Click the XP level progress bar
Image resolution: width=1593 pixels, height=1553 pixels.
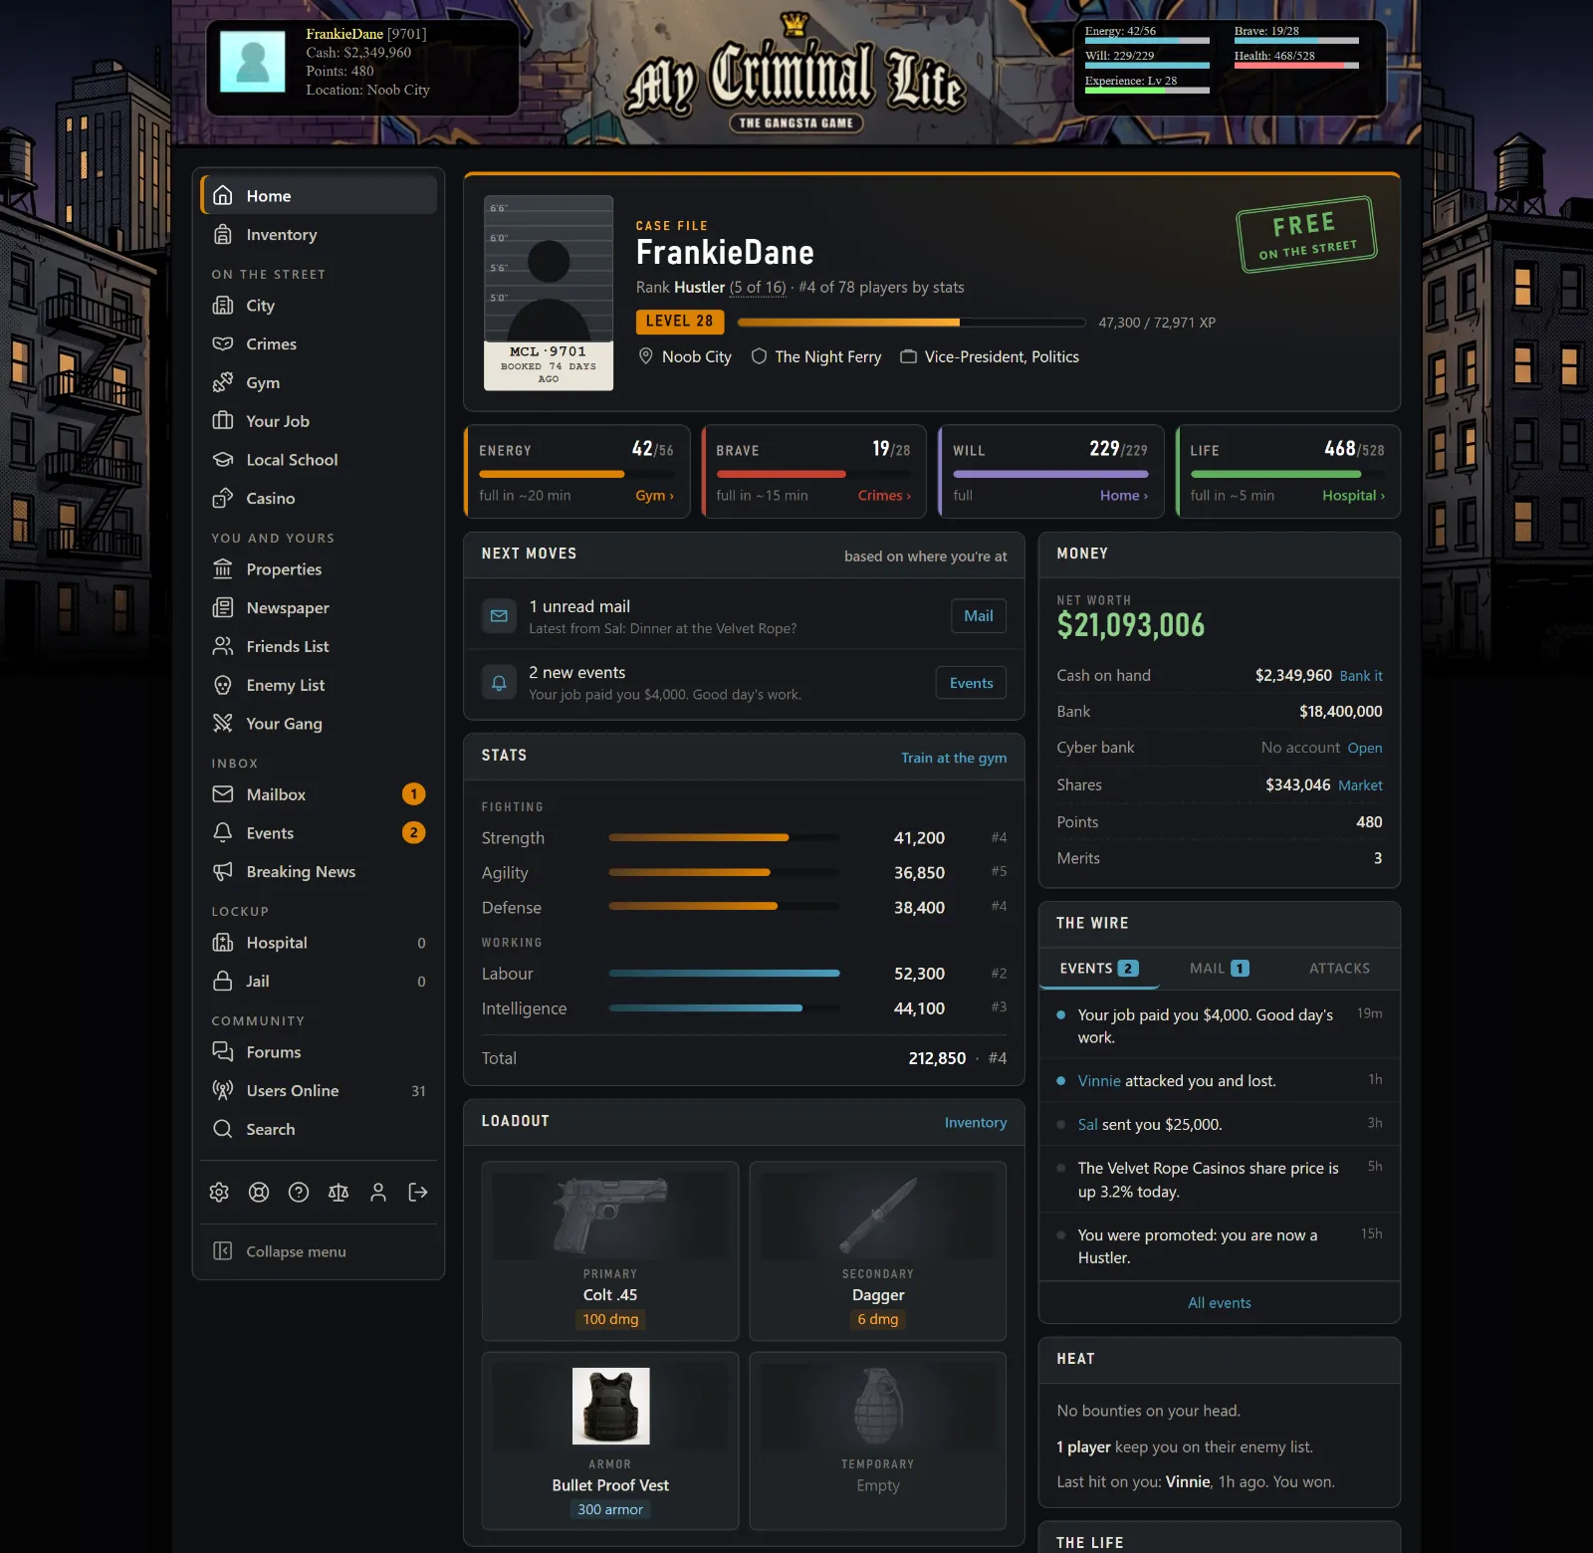point(912,323)
